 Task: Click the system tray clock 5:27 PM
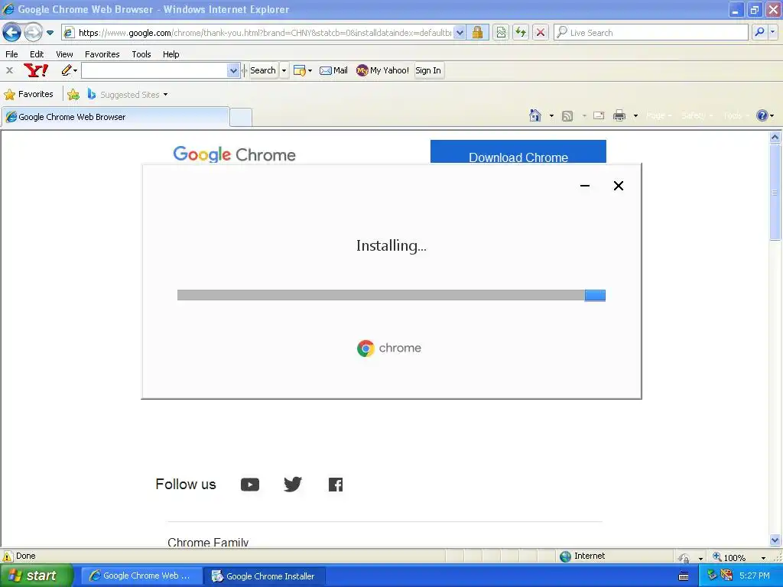[754, 576]
